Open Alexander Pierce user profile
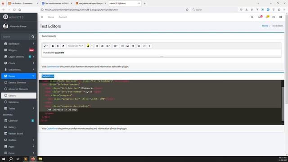Screen dimensions: 288x162 [18, 26]
